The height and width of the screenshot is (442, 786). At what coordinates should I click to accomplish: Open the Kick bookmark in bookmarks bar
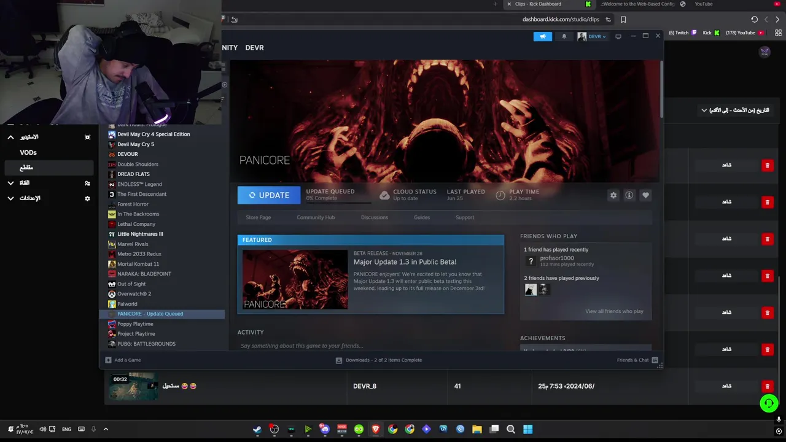711,33
